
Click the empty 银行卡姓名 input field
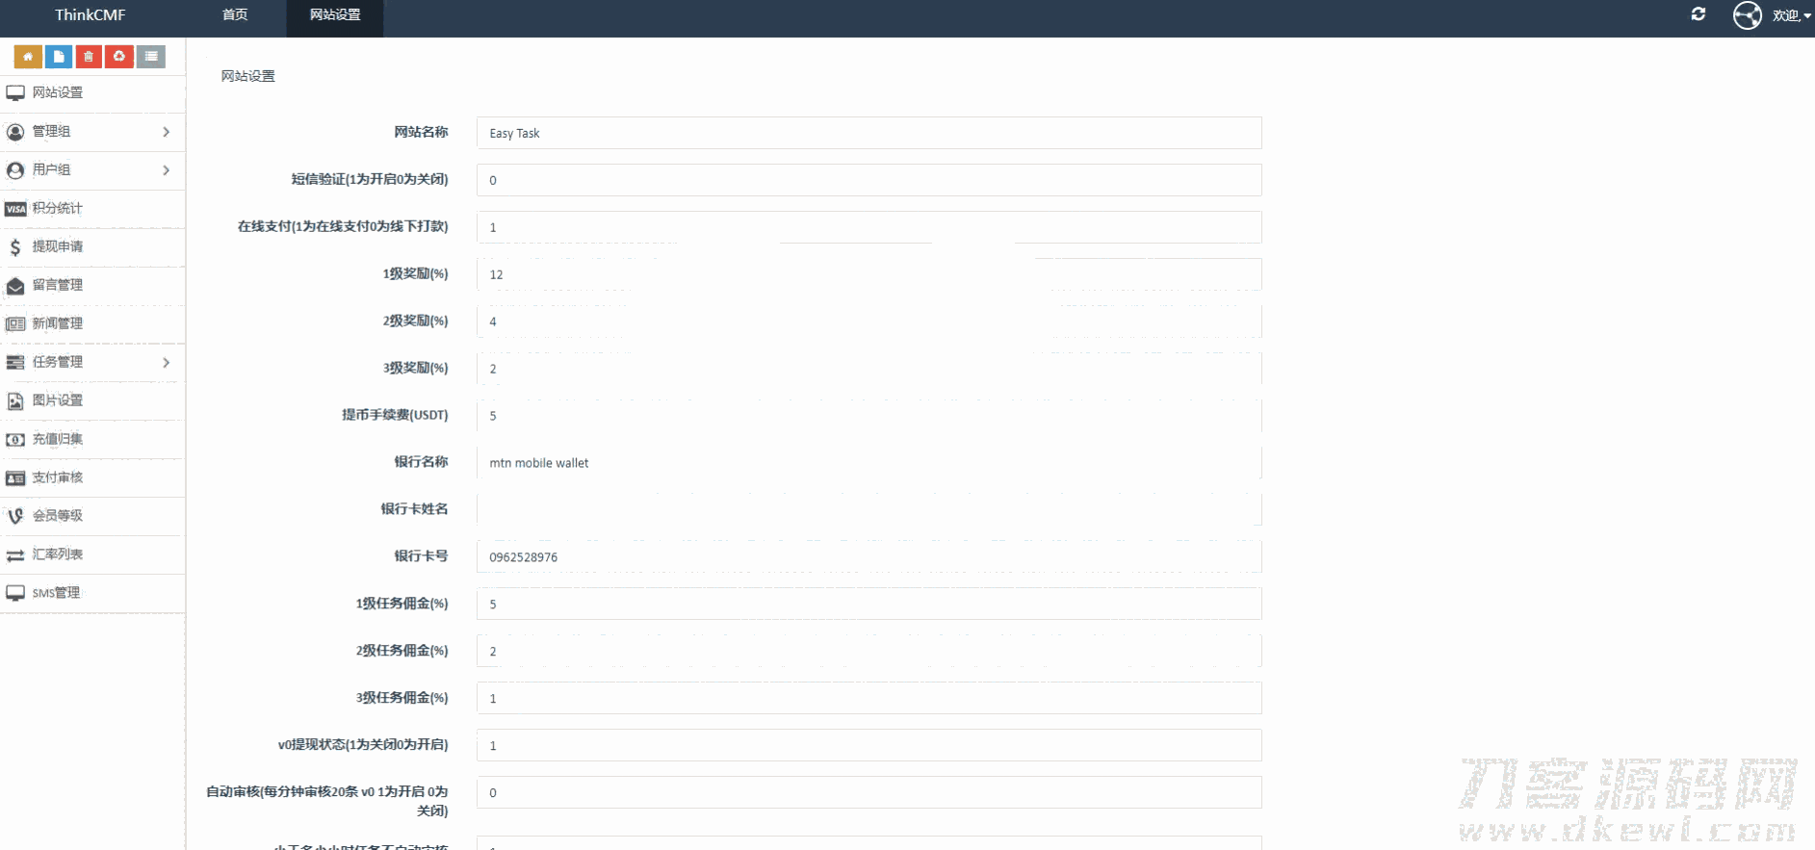pos(869,510)
